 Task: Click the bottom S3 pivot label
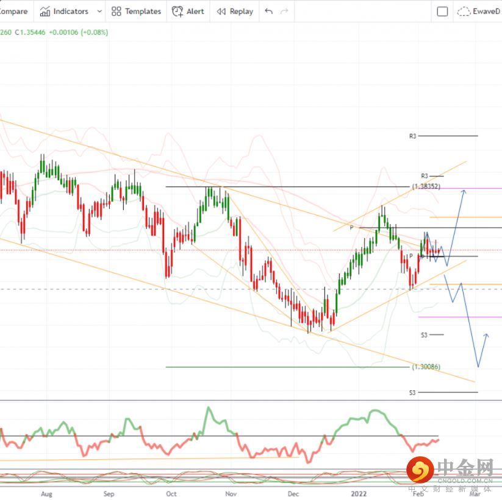412,393
